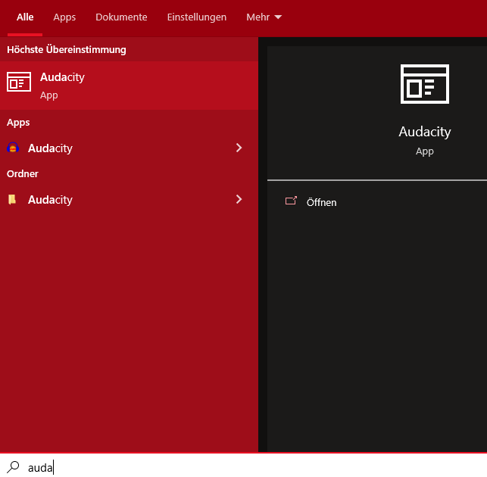This screenshot has height=477, width=487.
Task: Click the Audacity folder icon under Ordner
Action: [12, 199]
